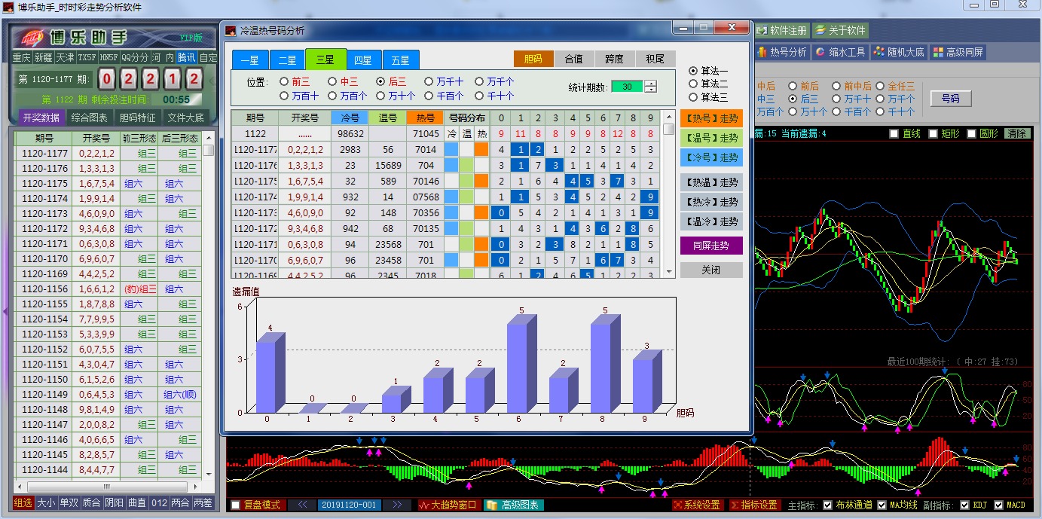Switch to the 四星 tab
Viewport: 1042px width, 519px height.
pos(363,60)
